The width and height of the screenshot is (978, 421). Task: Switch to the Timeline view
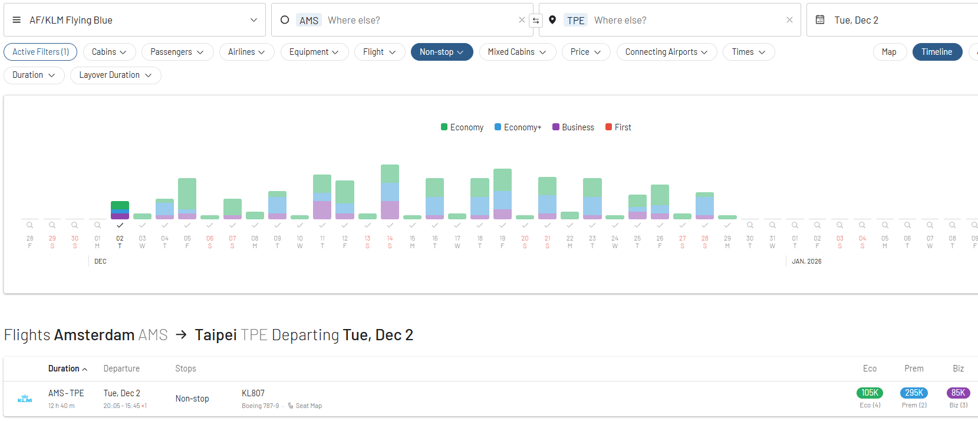937,52
